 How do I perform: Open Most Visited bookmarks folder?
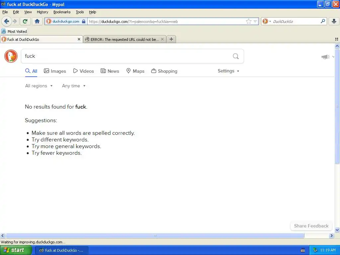point(14,32)
